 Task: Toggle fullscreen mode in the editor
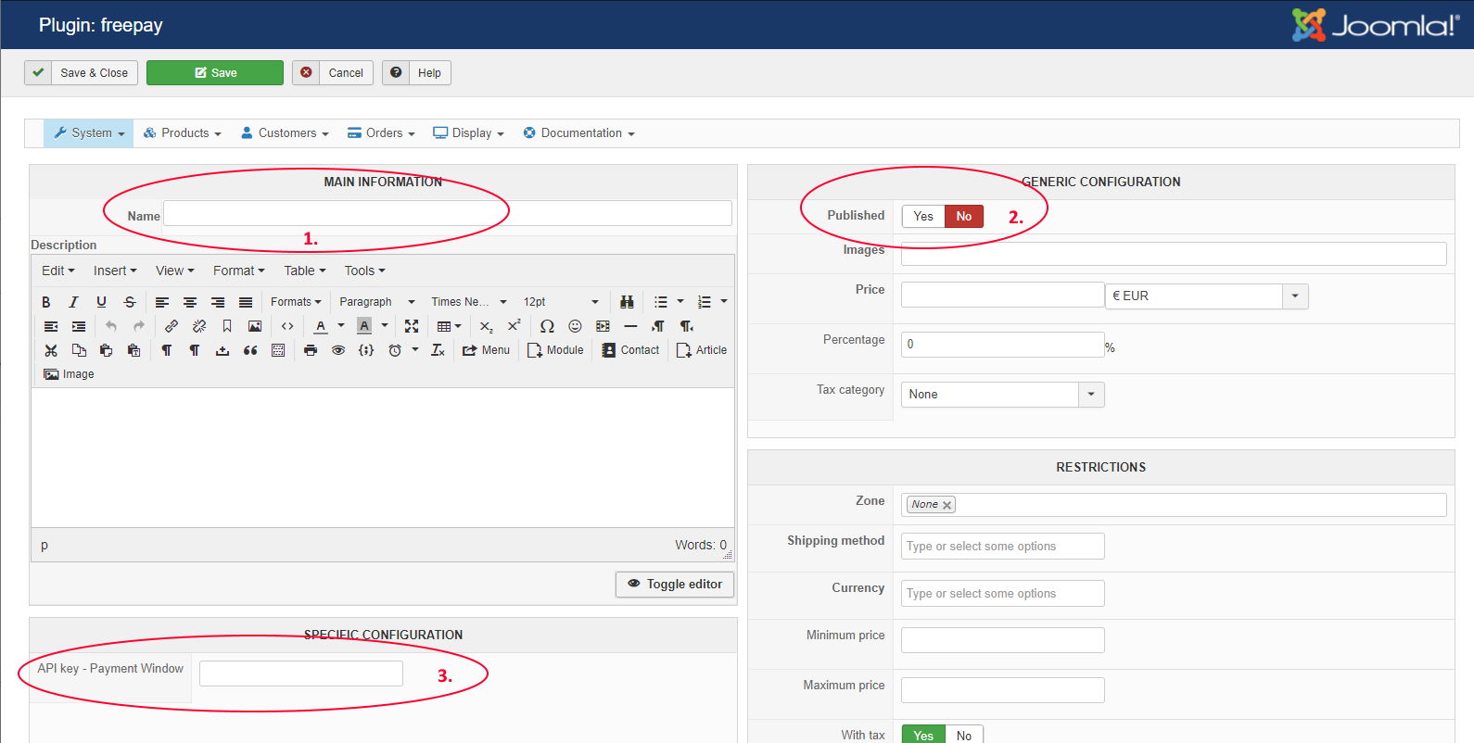(x=412, y=326)
